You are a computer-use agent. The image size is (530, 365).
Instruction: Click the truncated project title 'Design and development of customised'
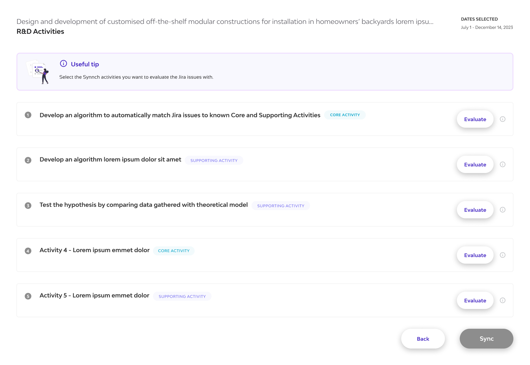coord(225,21)
